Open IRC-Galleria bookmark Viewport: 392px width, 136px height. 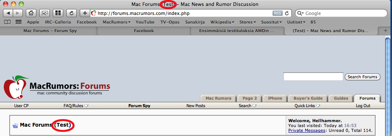click(58, 22)
